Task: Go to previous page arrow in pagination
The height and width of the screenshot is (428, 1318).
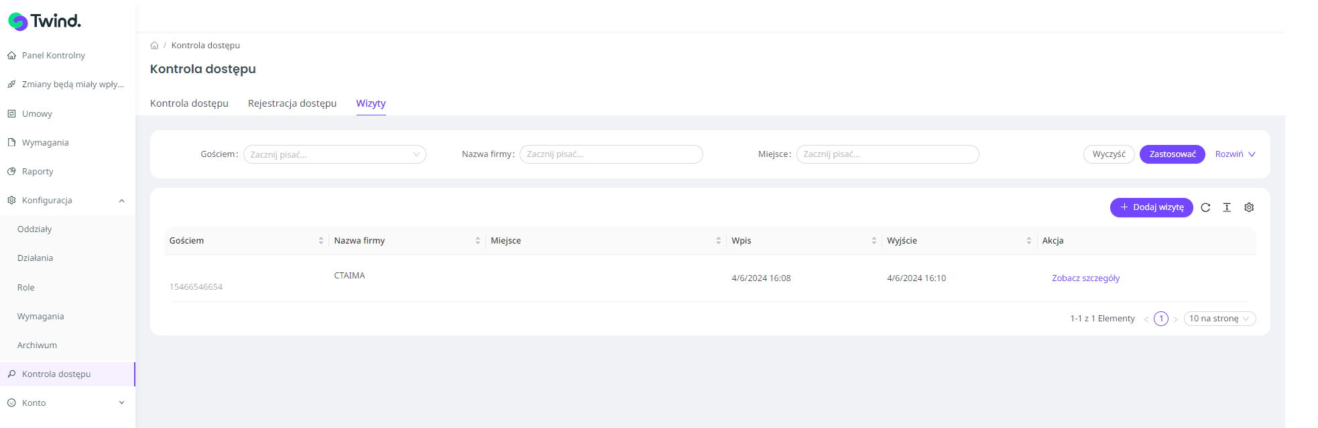Action: (1146, 319)
